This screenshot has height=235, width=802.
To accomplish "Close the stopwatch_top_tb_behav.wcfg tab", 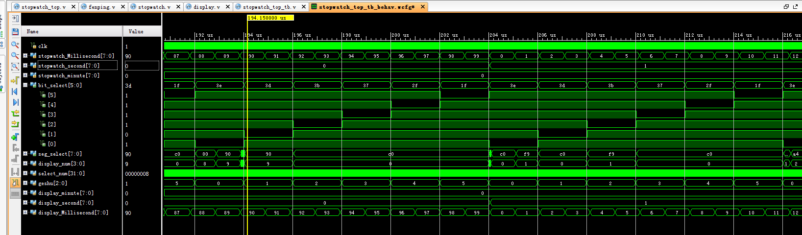I will [x=422, y=7].
